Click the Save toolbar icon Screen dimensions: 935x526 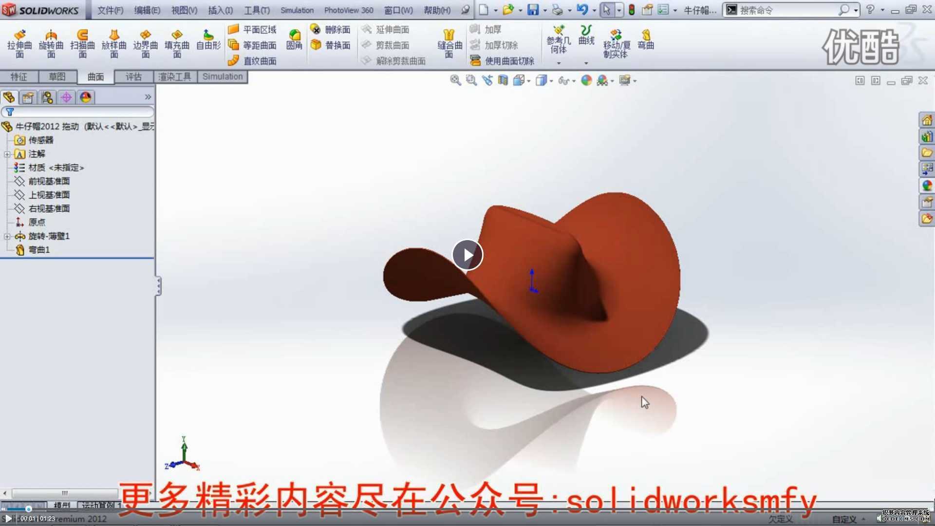533,10
